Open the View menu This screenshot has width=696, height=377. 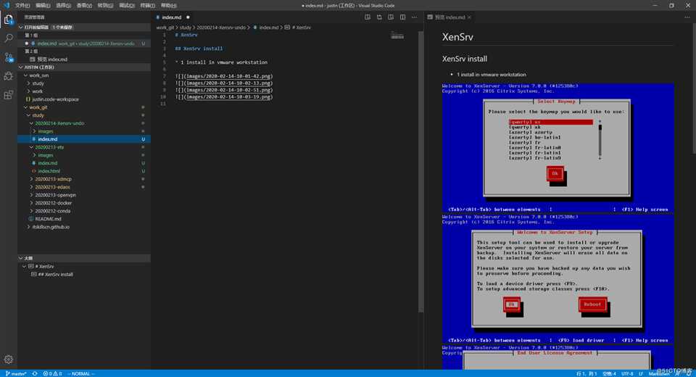click(x=84, y=5)
